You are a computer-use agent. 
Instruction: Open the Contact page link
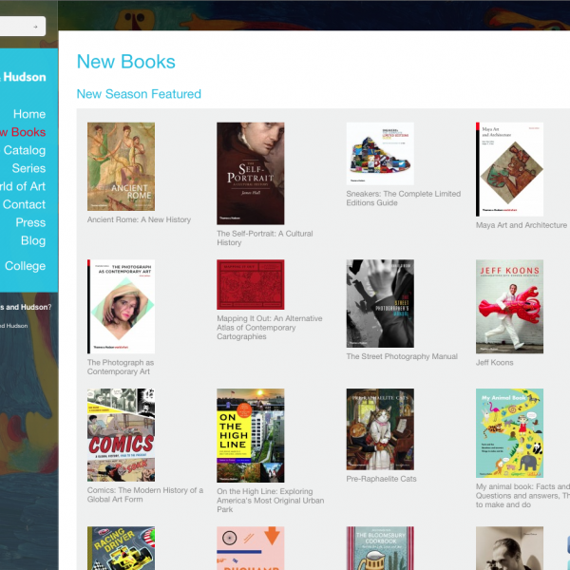[x=24, y=204]
